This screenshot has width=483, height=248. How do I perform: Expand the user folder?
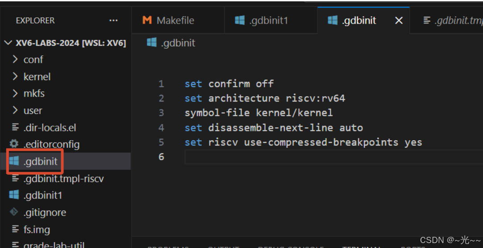coord(28,110)
